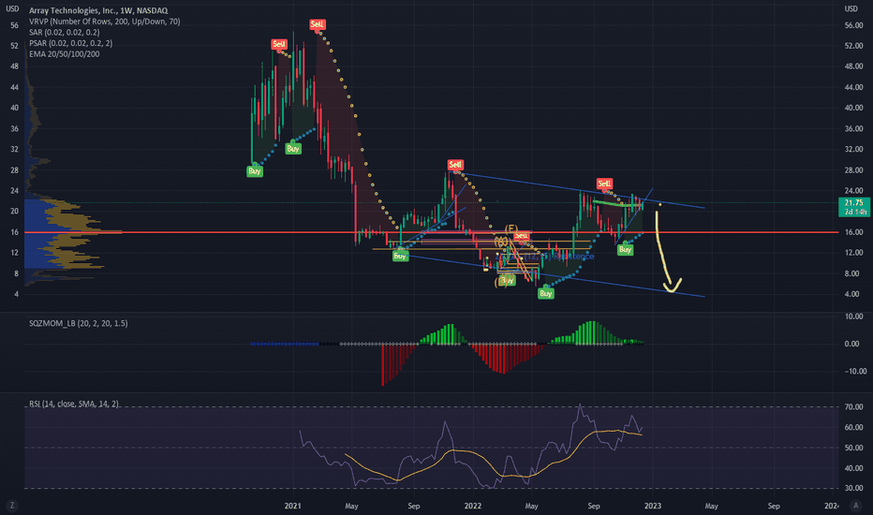Click the USD currency label on the left axis
873x515 pixels.
pos(11,8)
